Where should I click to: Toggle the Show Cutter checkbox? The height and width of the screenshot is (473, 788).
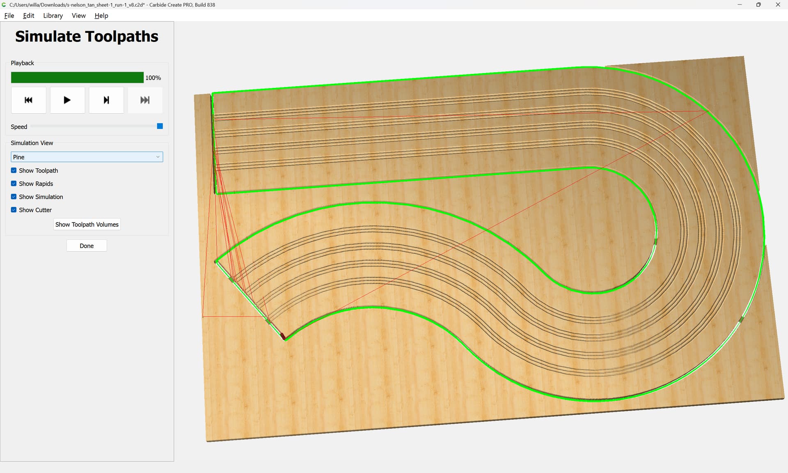coord(14,210)
